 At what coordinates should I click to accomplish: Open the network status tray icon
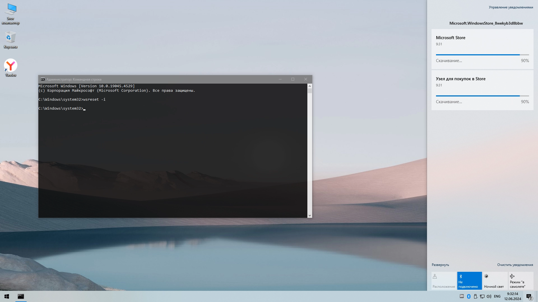tap(482, 296)
